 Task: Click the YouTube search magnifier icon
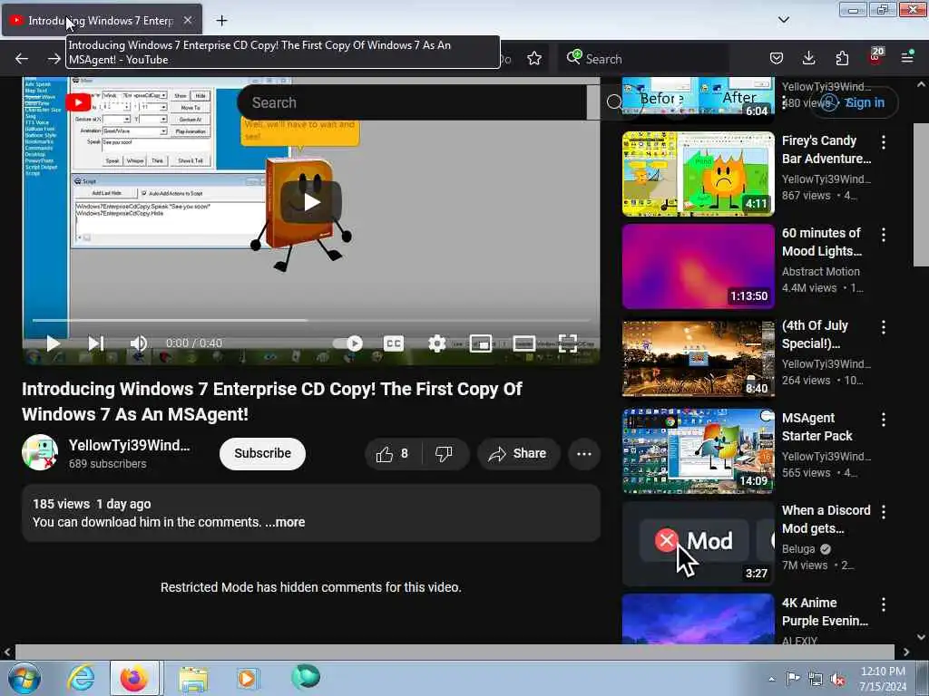[x=614, y=102]
